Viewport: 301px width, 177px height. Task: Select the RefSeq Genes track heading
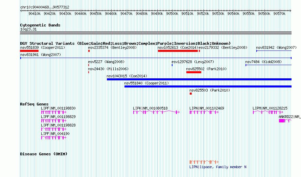pos(34,104)
